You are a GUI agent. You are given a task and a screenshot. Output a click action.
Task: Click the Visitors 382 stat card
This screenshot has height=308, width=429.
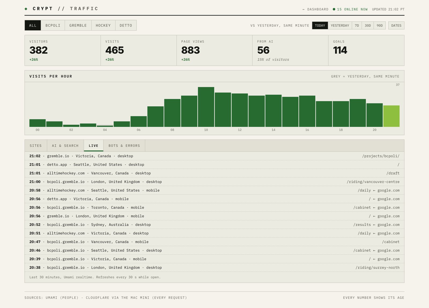(x=63, y=50)
